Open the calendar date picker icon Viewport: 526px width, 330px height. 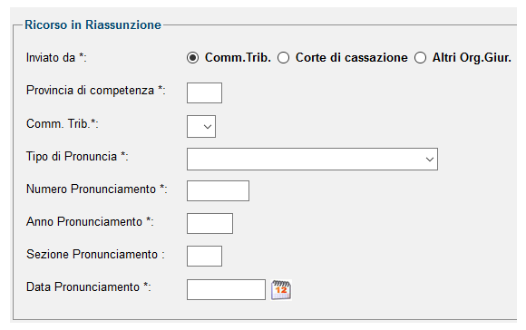pyautogui.click(x=281, y=290)
